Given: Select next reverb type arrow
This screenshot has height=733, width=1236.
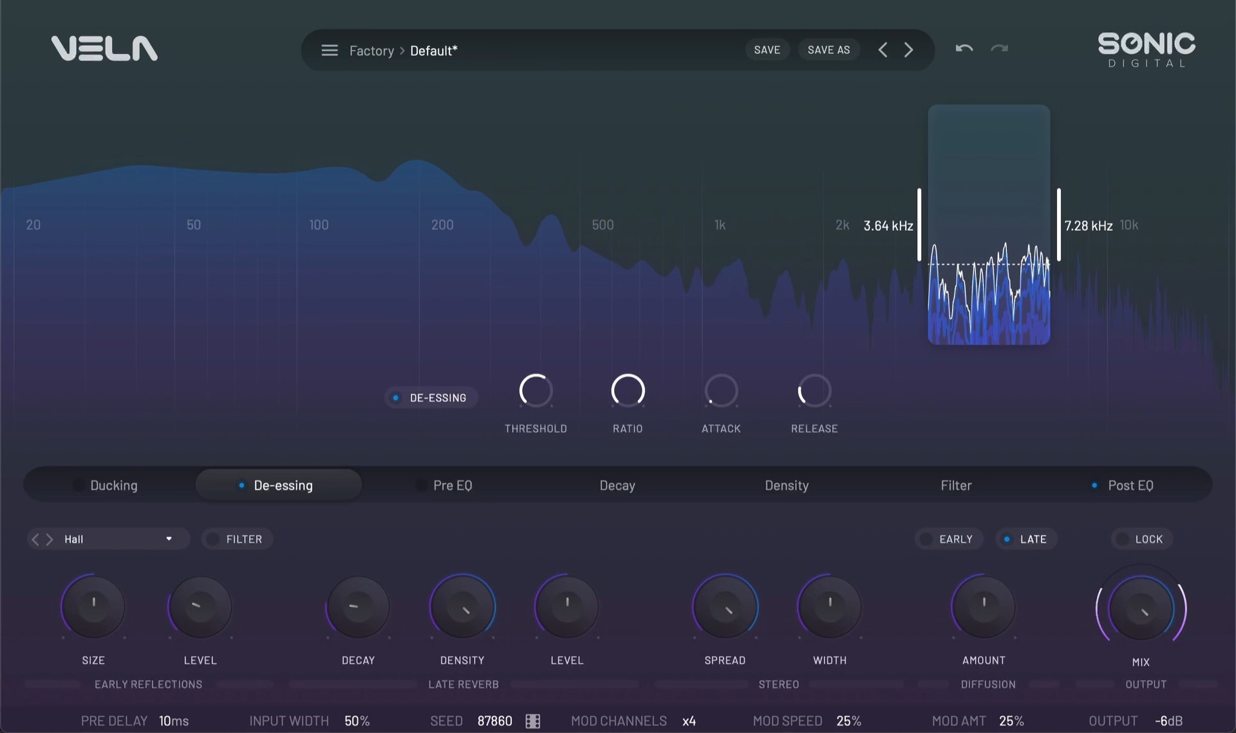Looking at the screenshot, I should pos(50,539).
